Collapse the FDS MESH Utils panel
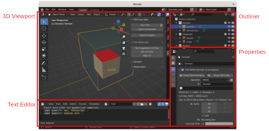The height and width of the screenshot is (131, 269). 132,42
